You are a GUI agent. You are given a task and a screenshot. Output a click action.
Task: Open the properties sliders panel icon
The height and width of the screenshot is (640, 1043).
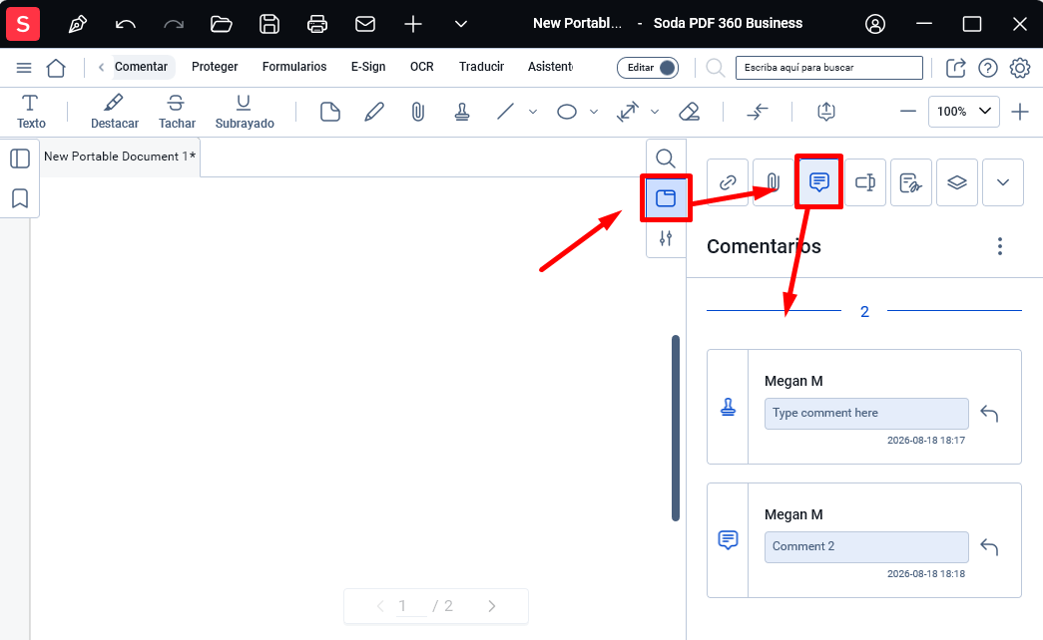665,238
